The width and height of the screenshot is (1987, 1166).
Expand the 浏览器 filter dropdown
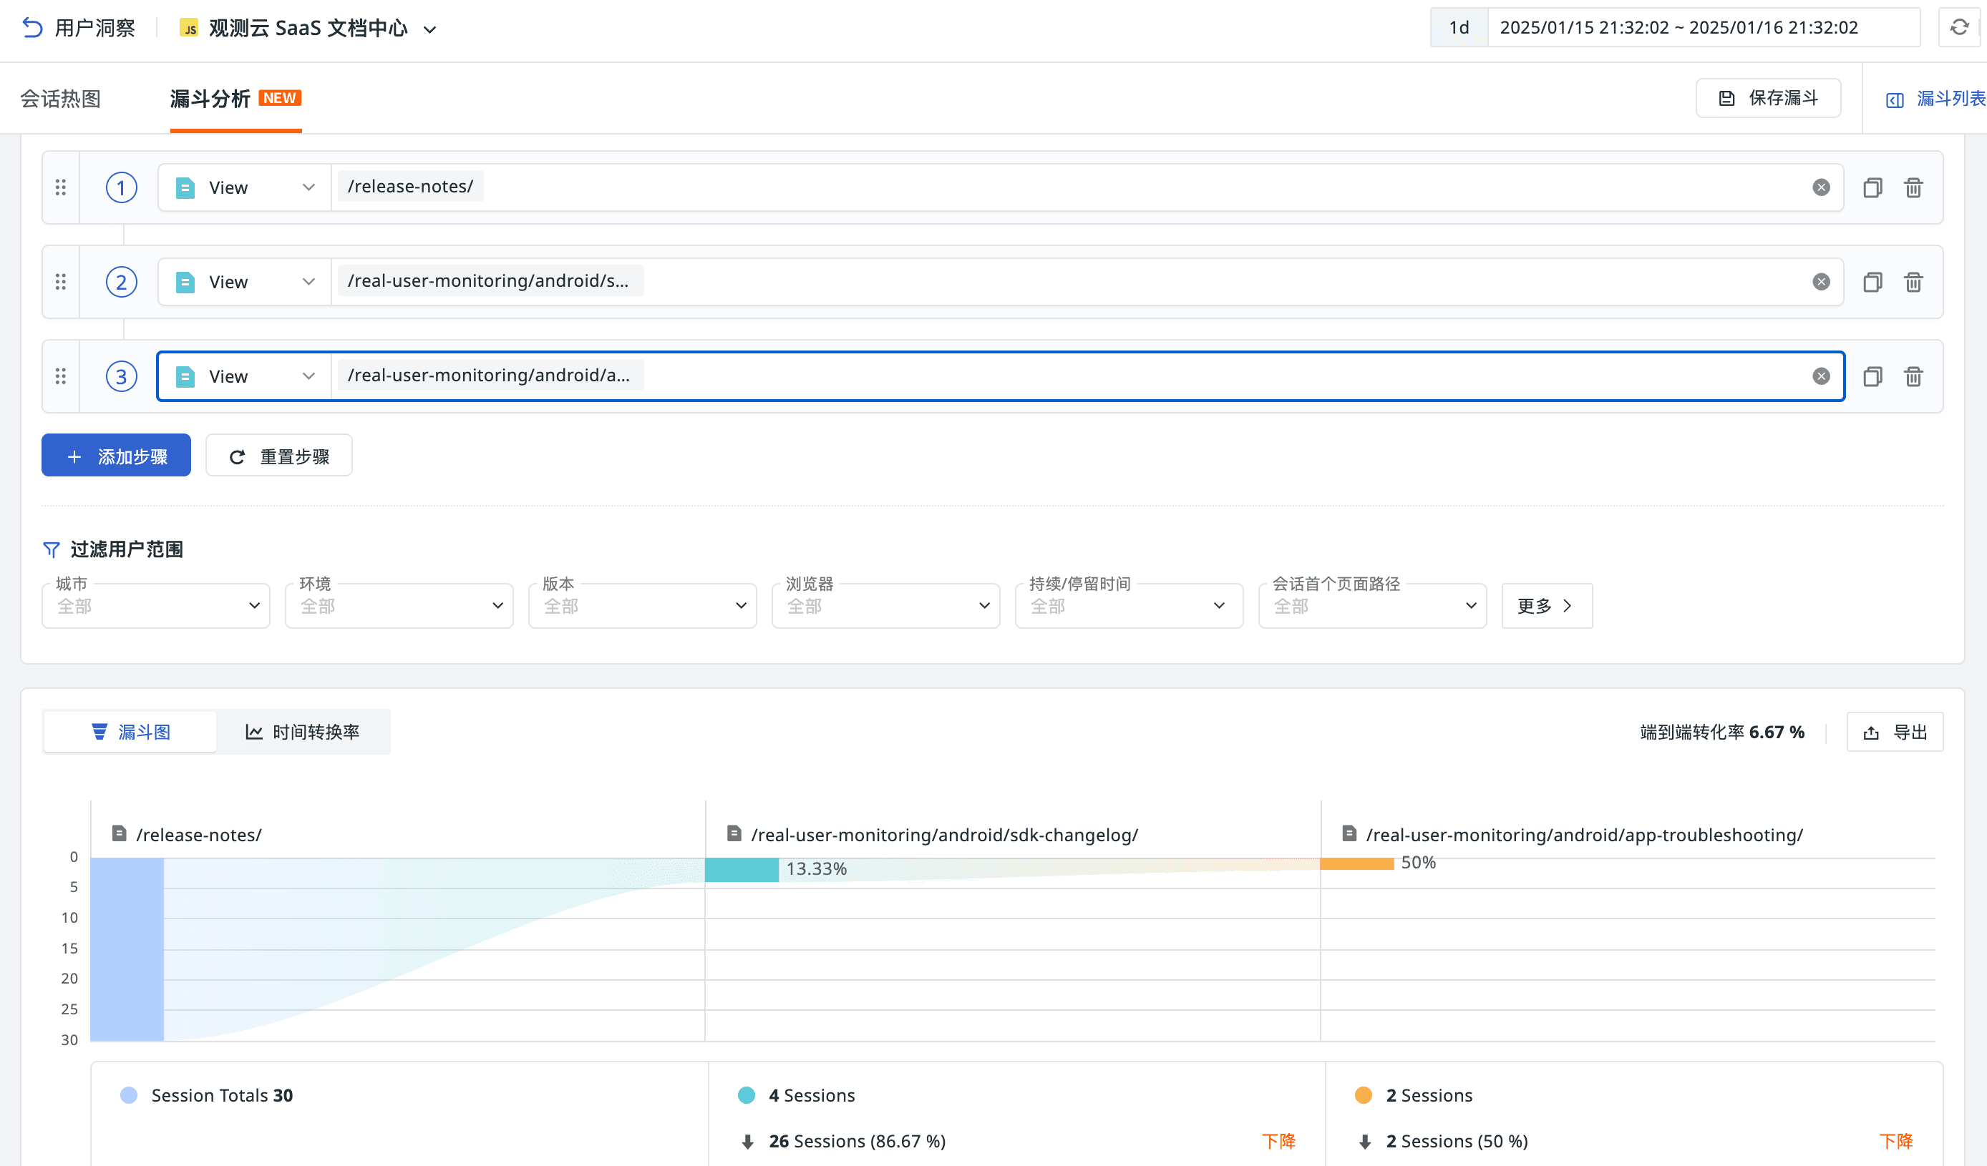(x=885, y=606)
